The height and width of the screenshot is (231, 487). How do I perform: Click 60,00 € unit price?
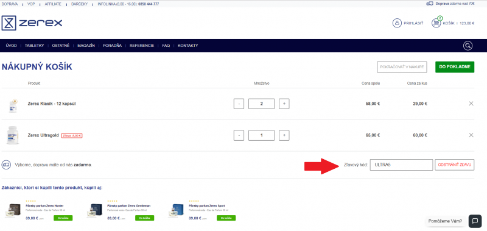coord(420,135)
